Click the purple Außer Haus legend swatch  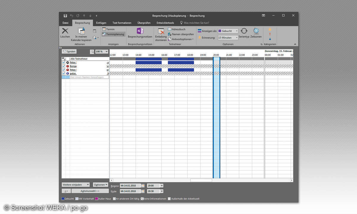pos(96,199)
